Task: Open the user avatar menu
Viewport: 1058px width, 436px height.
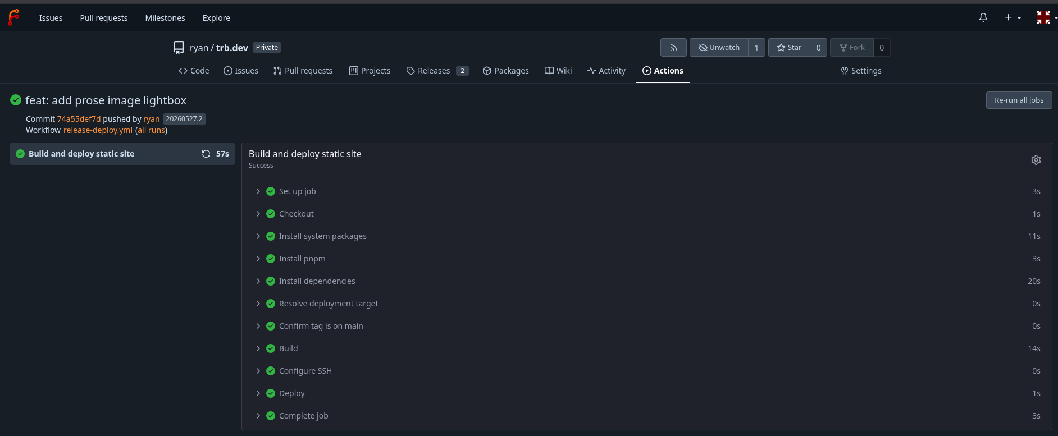Action: (x=1046, y=17)
